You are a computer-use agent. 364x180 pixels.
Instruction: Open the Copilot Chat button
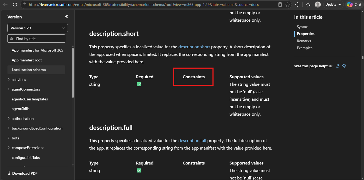point(354,5)
